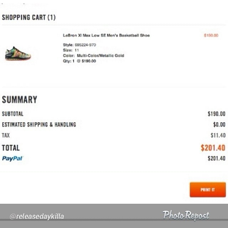Click the red $190.00 item price
The image size is (228, 228).
[x=211, y=35]
